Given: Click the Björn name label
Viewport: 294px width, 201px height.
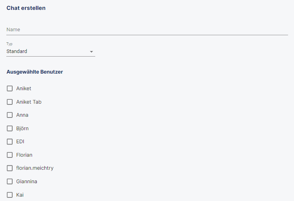Looking at the screenshot, I should point(22,128).
